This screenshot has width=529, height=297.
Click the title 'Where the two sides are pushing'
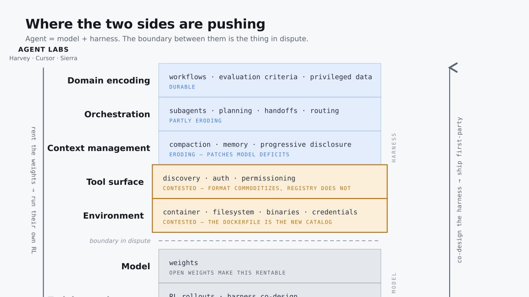point(145,24)
